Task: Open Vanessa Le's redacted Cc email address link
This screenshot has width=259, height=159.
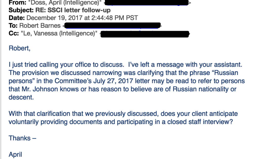Action: (145, 34)
